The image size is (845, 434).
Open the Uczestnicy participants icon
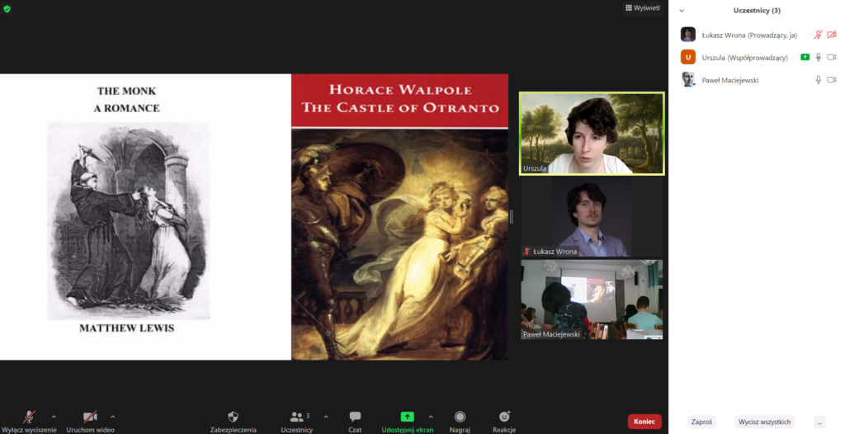click(x=296, y=417)
